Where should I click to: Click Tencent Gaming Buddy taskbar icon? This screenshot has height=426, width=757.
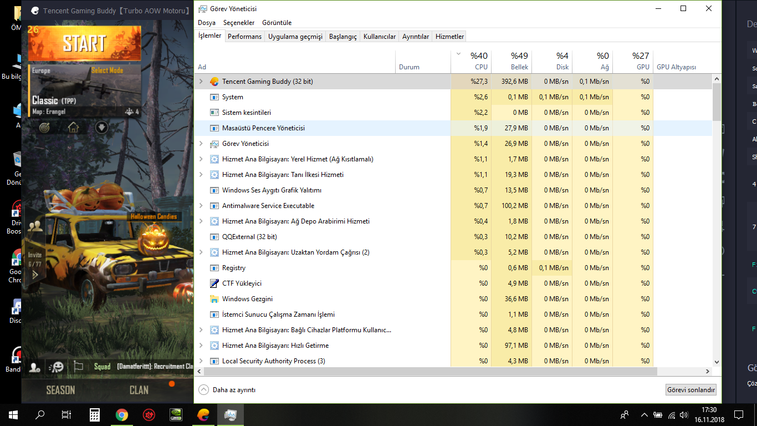click(x=203, y=414)
